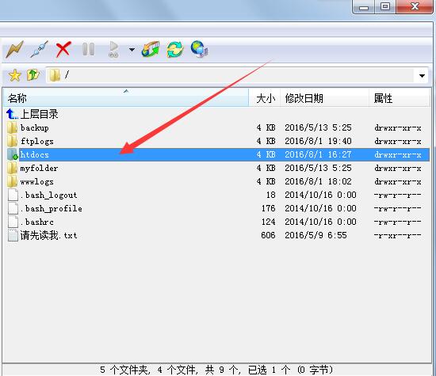Click the play transfer icon

pyautogui.click(x=113, y=49)
